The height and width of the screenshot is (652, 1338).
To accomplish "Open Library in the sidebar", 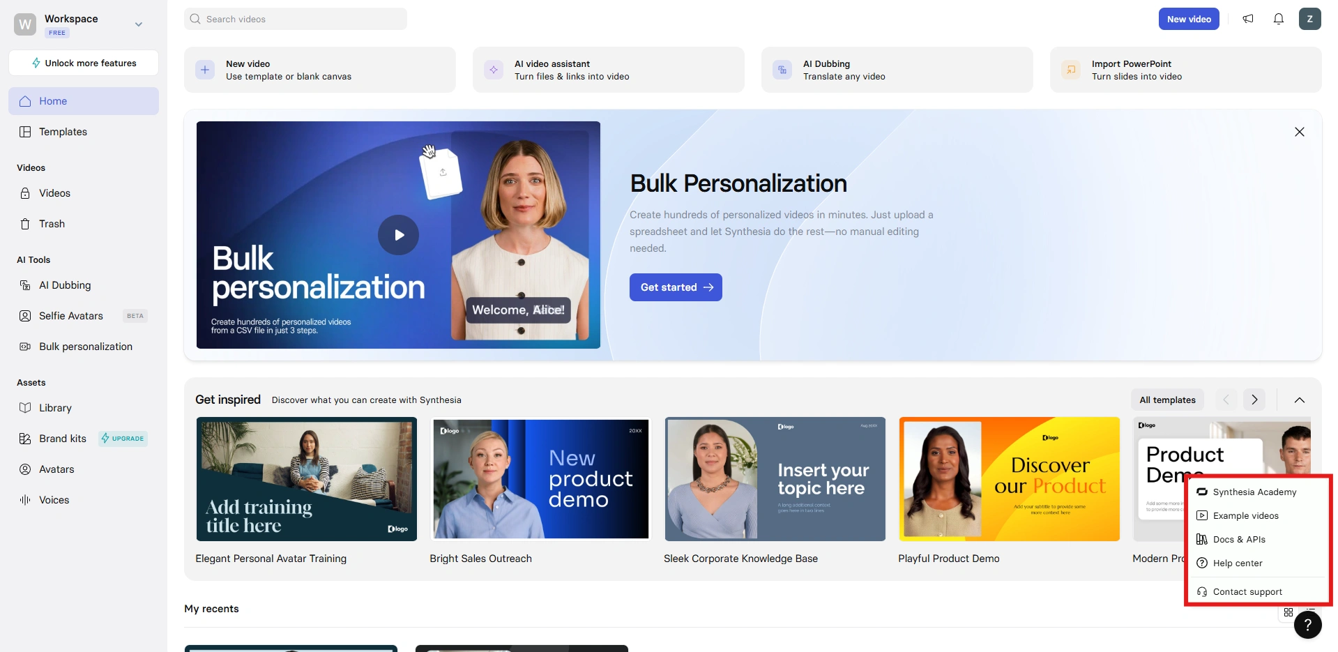I will (x=84, y=408).
